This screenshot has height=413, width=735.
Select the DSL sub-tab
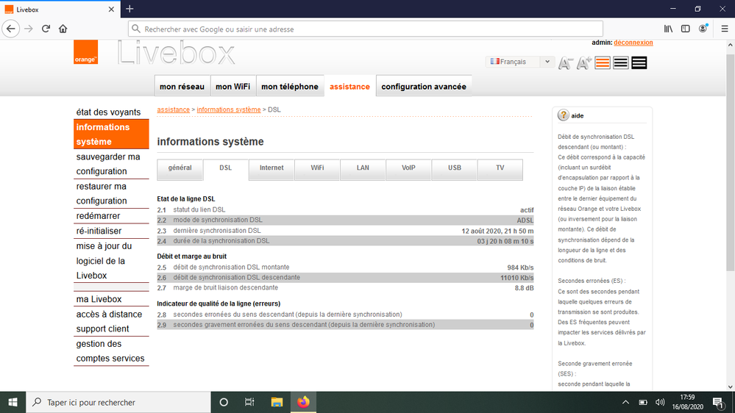225,168
